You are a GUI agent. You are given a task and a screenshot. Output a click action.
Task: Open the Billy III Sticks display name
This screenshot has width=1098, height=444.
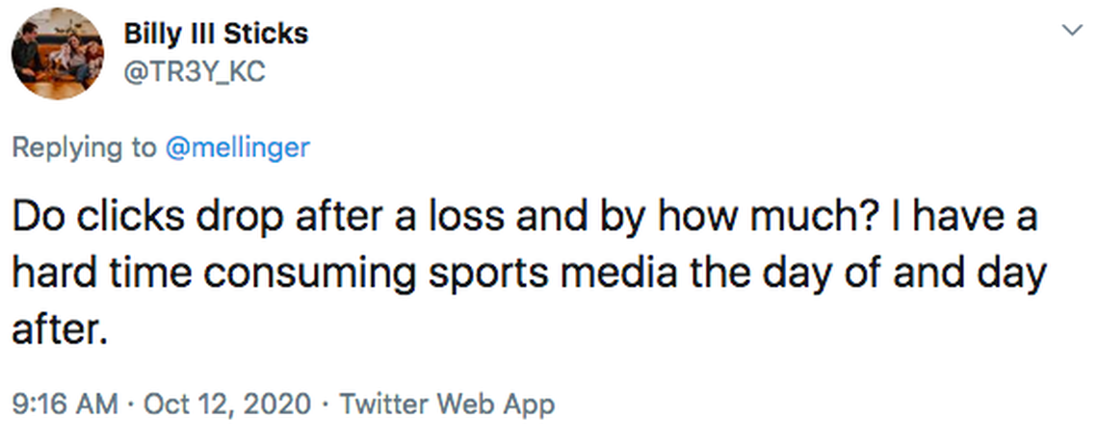pyautogui.click(x=216, y=34)
